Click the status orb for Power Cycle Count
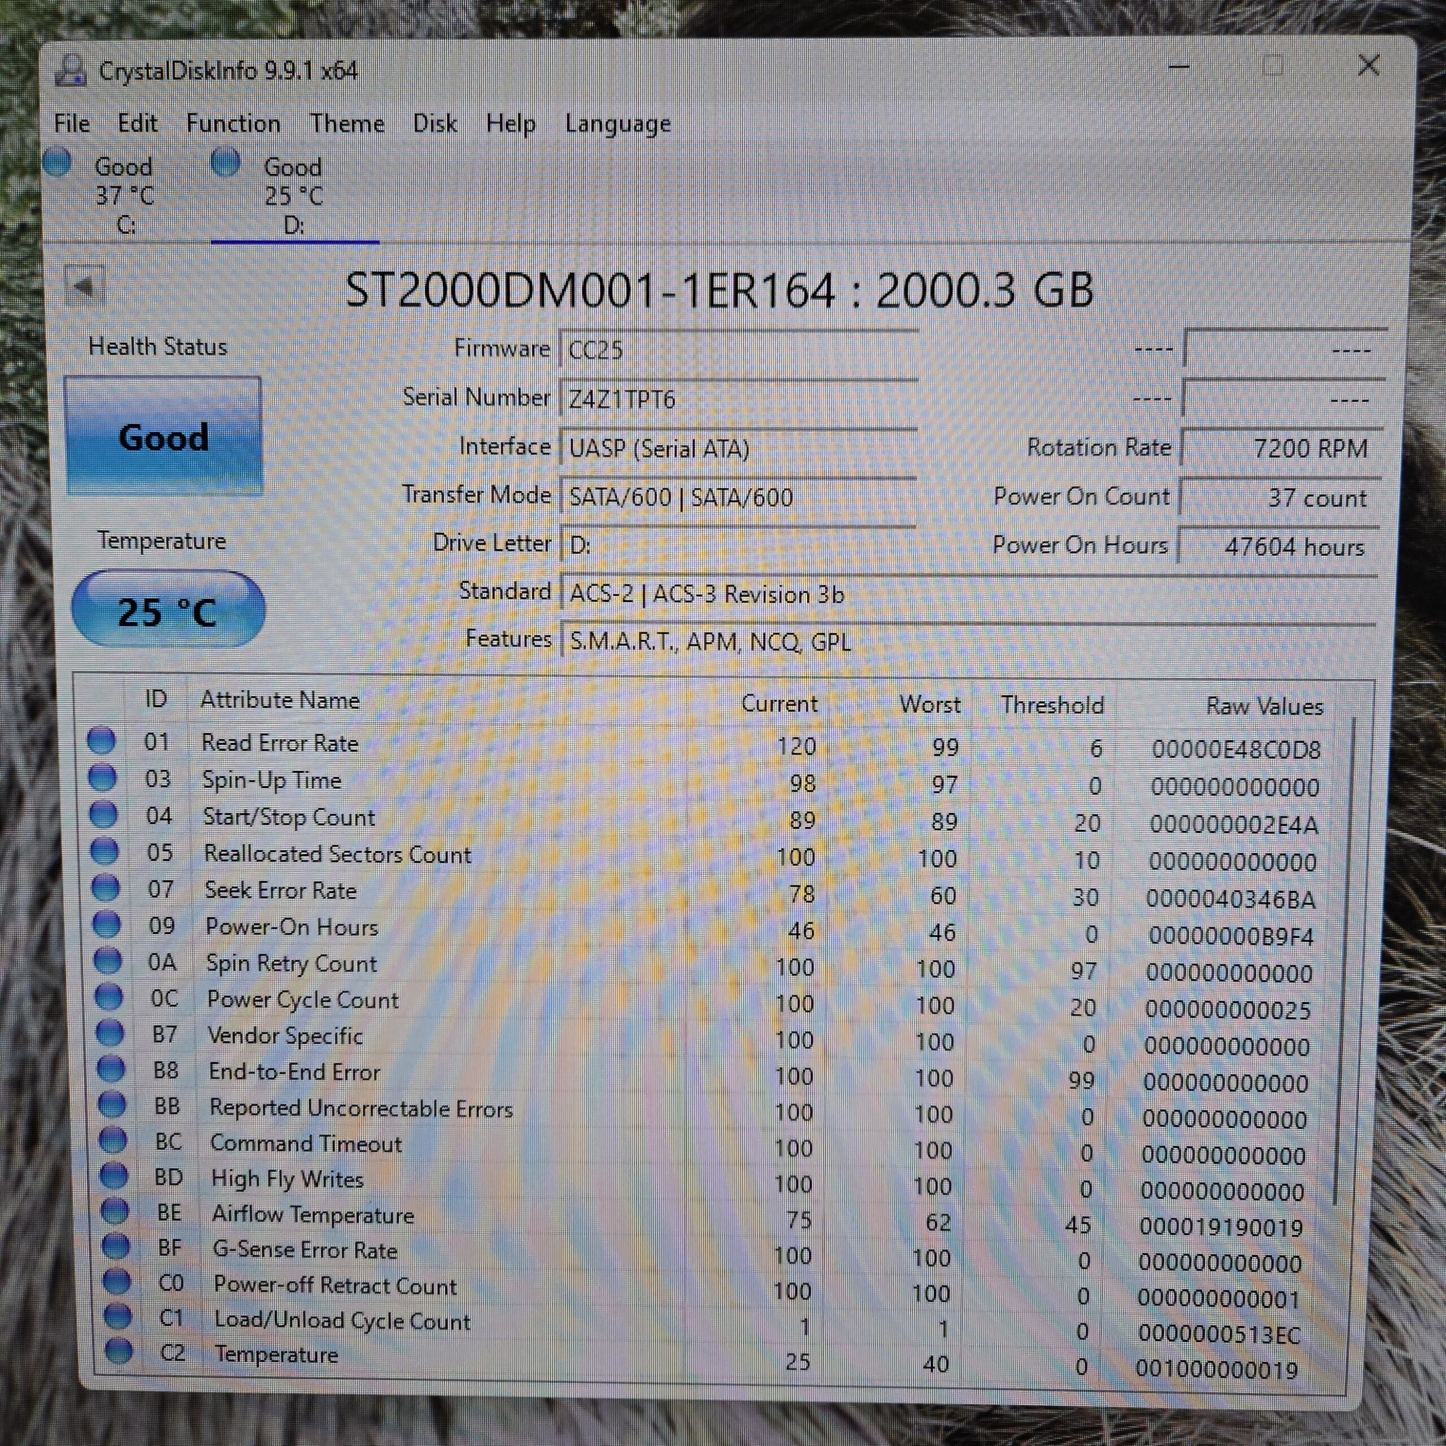Screen dimensions: 1446x1446 (x=108, y=997)
